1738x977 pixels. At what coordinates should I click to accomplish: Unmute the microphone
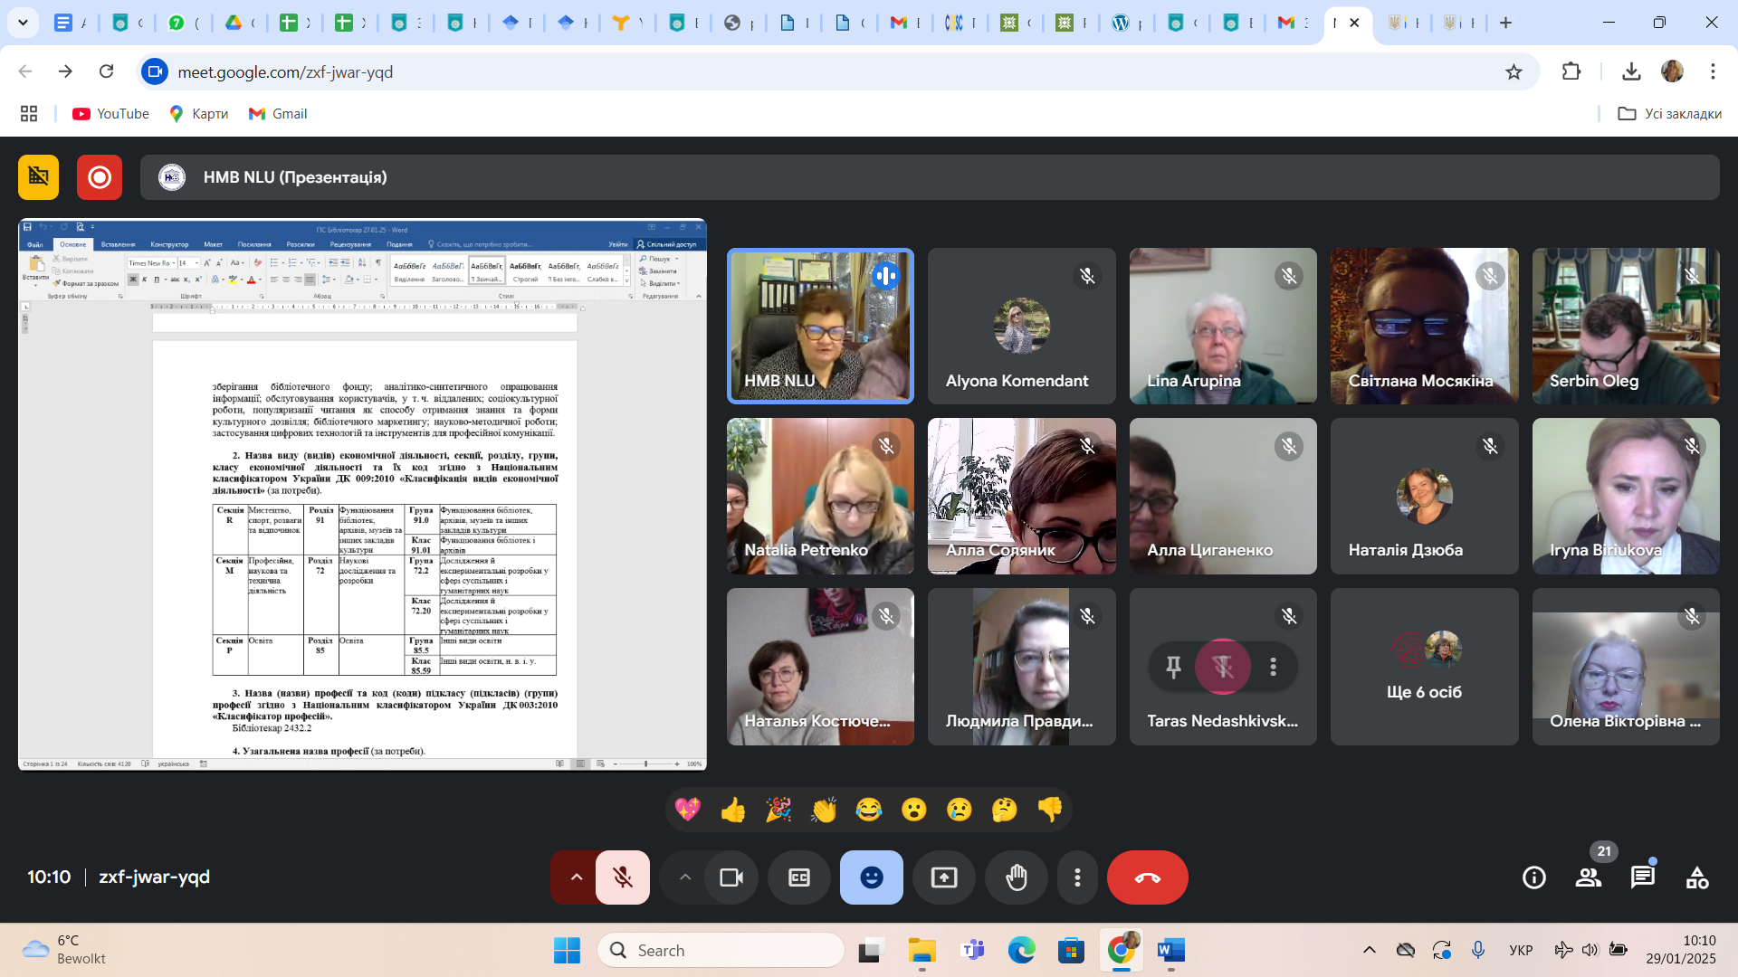[x=623, y=877]
